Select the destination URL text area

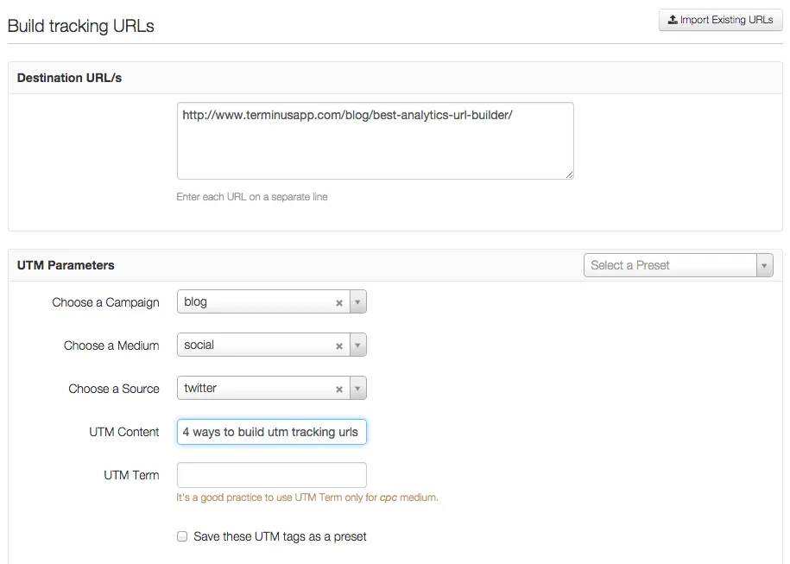[x=375, y=139]
